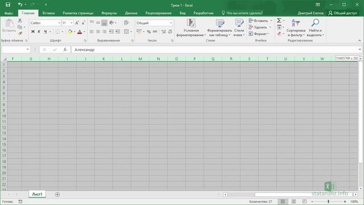Add a new sheet with the plus button
This screenshot has height=205, width=364.
pyautogui.click(x=57, y=194)
